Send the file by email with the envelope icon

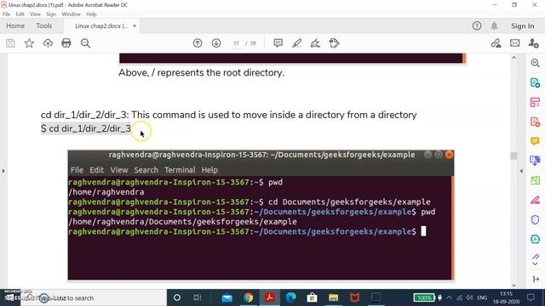(x=514, y=43)
